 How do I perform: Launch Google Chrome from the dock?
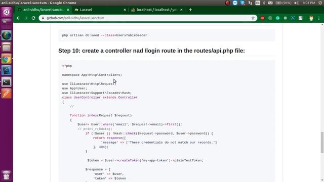pyautogui.click(x=6, y=59)
